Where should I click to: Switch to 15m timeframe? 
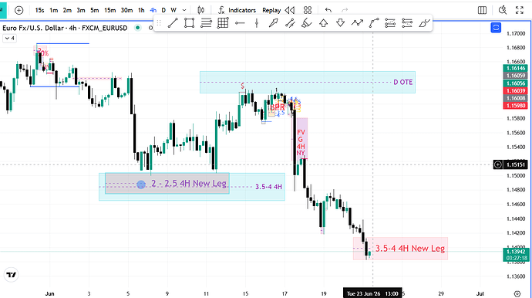point(109,10)
